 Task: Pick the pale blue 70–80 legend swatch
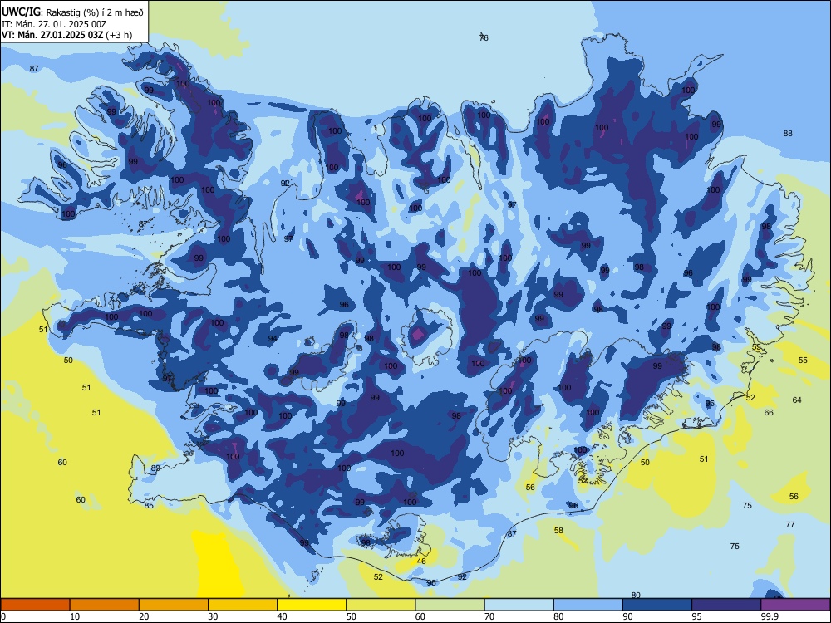[519, 605]
